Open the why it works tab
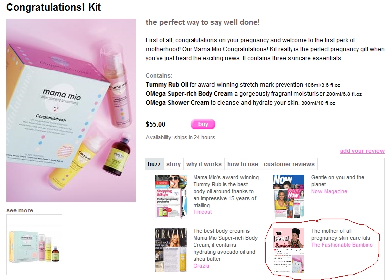 coord(203,164)
